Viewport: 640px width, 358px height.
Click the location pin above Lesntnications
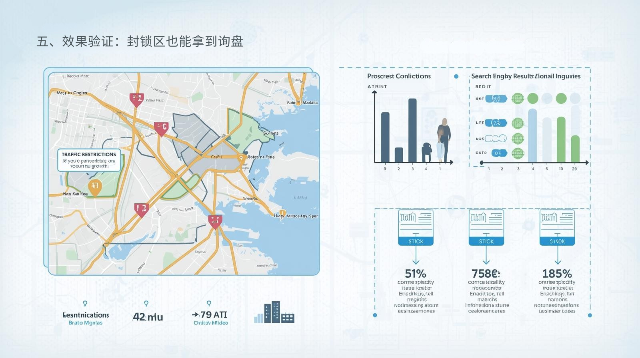(x=85, y=304)
